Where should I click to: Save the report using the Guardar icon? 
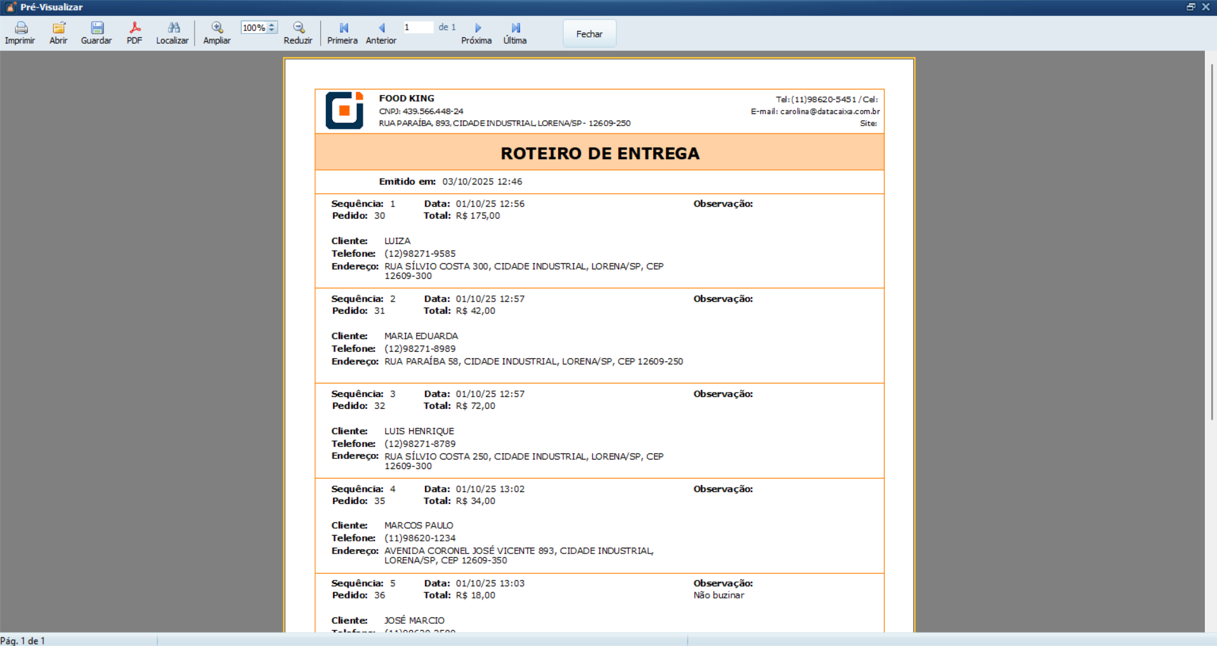tap(96, 28)
